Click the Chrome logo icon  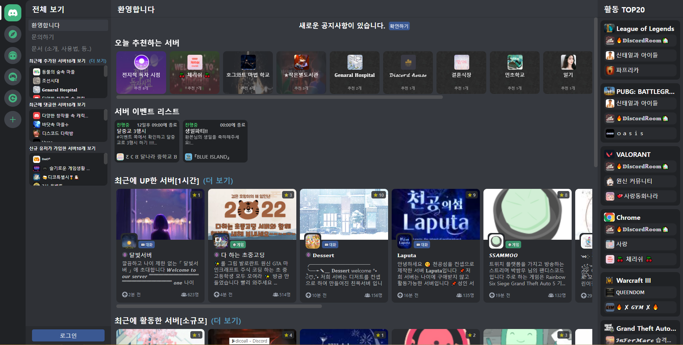(609, 217)
